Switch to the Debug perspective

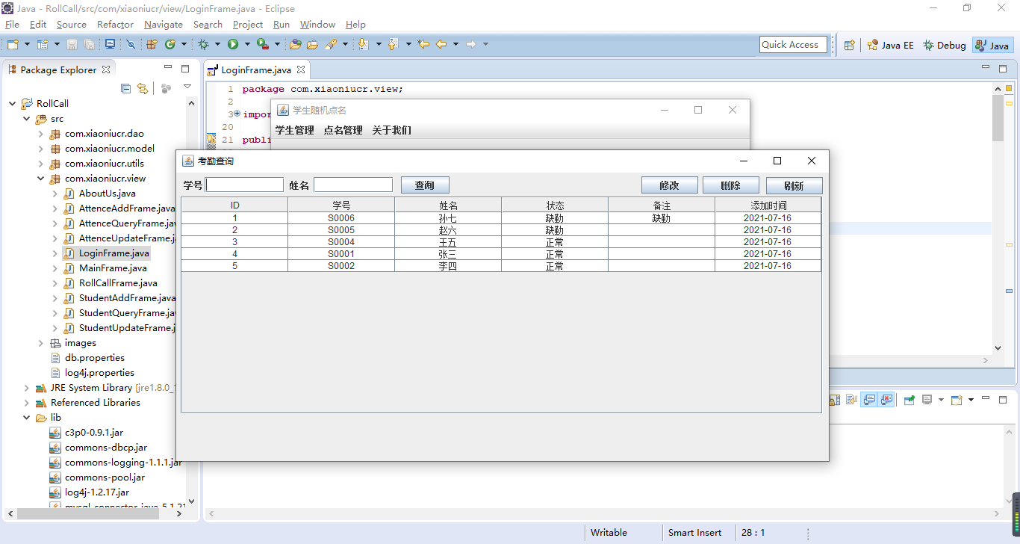(945, 45)
